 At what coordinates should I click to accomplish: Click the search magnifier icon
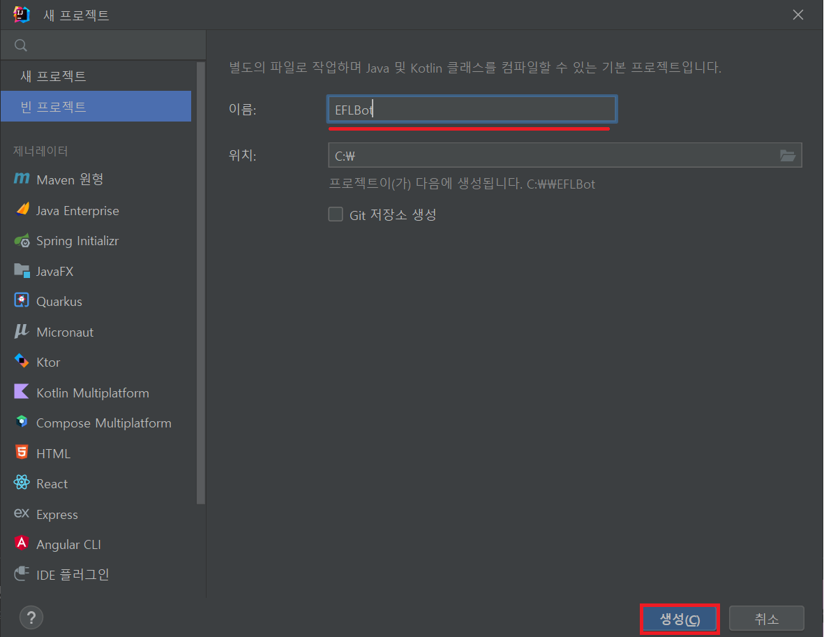[x=21, y=45]
